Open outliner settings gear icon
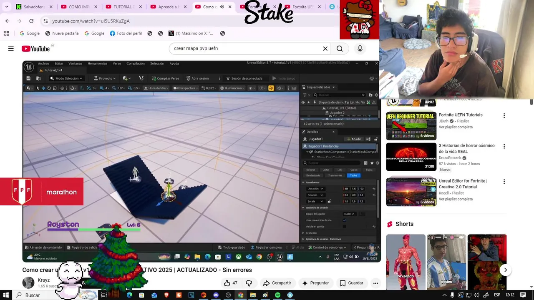Image resolution: width=534 pixels, height=300 pixels. coord(376,95)
